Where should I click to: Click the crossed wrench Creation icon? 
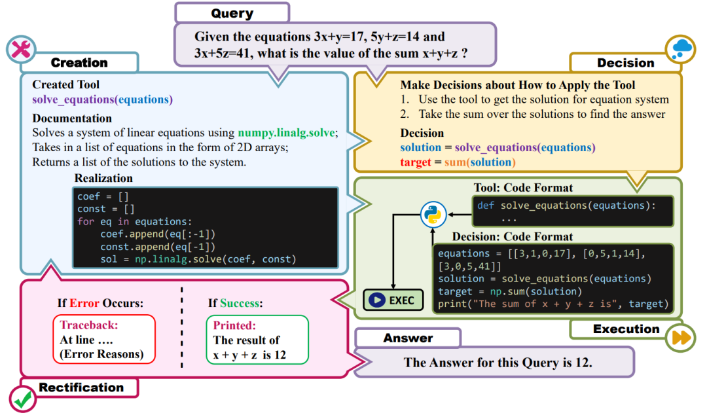(x=21, y=49)
